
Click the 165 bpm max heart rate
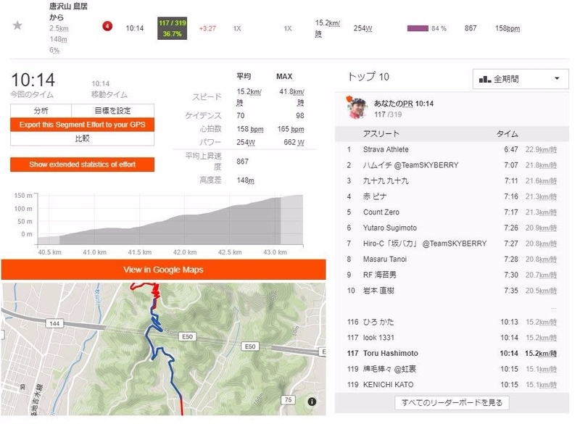(291, 129)
